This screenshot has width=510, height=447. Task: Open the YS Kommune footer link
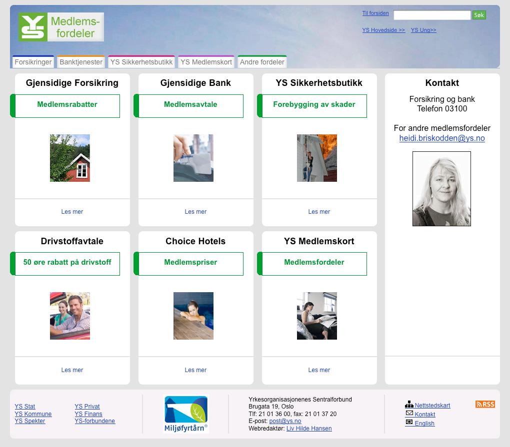coord(33,414)
